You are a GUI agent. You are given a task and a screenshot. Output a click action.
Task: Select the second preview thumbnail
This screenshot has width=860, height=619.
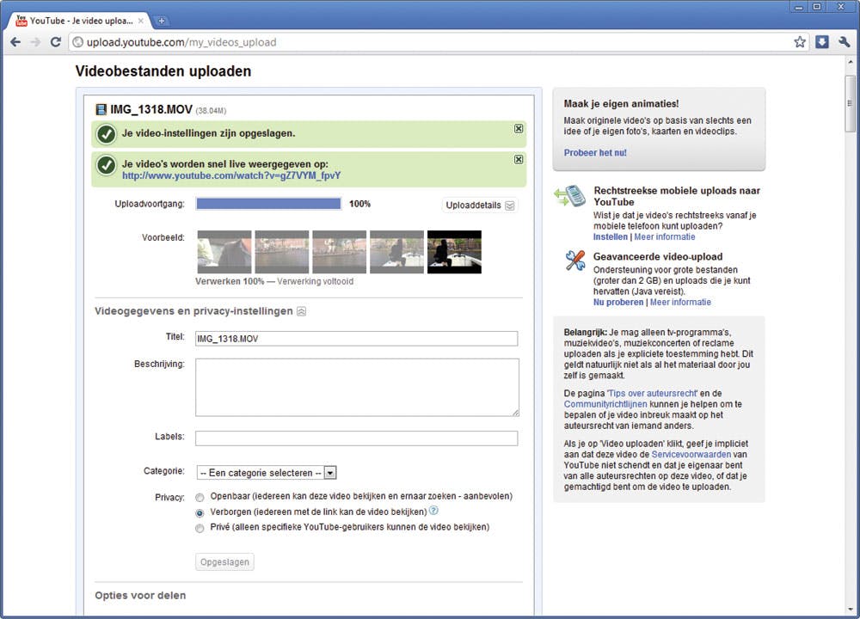coord(282,252)
